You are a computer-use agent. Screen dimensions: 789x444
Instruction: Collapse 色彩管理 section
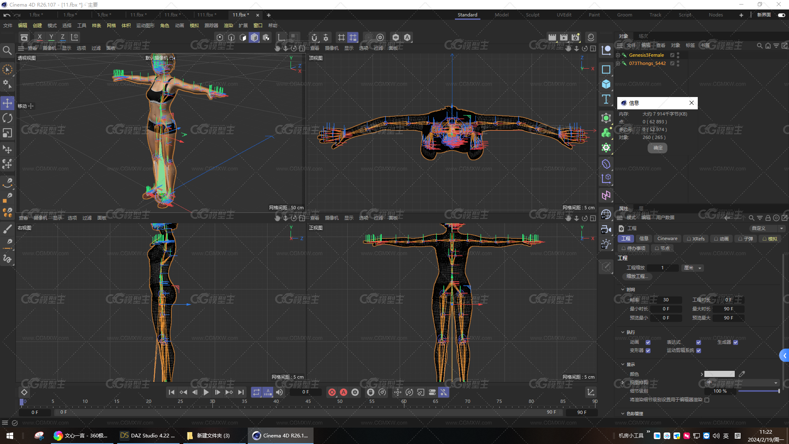point(623,414)
